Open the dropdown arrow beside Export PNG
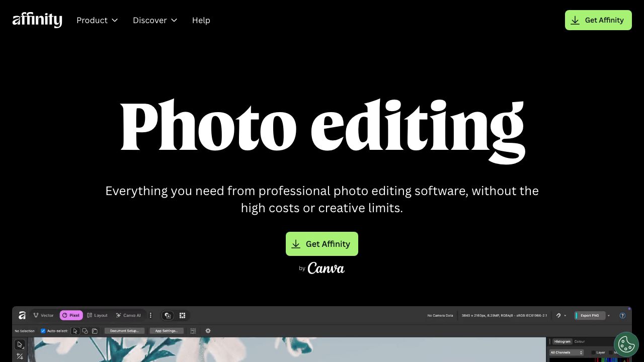Viewport: 644px width, 362px height. pyautogui.click(x=609, y=316)
